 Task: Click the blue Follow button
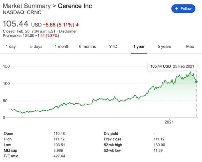tap(183, 9)
